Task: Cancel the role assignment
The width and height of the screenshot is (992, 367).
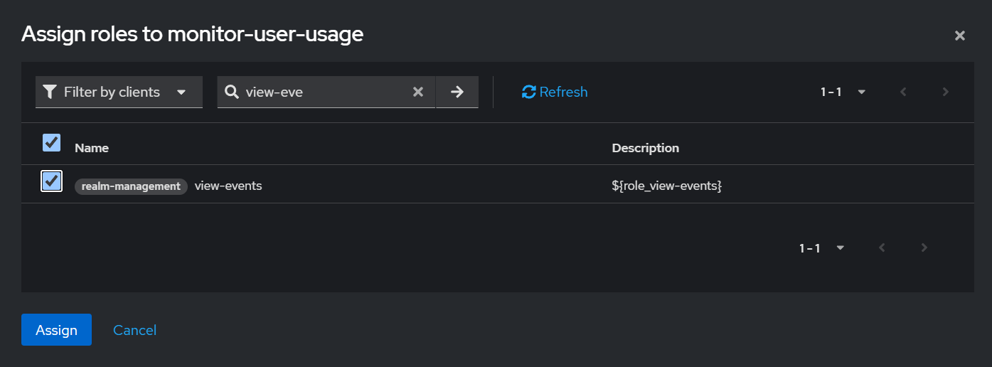Action: coord(134,330)
